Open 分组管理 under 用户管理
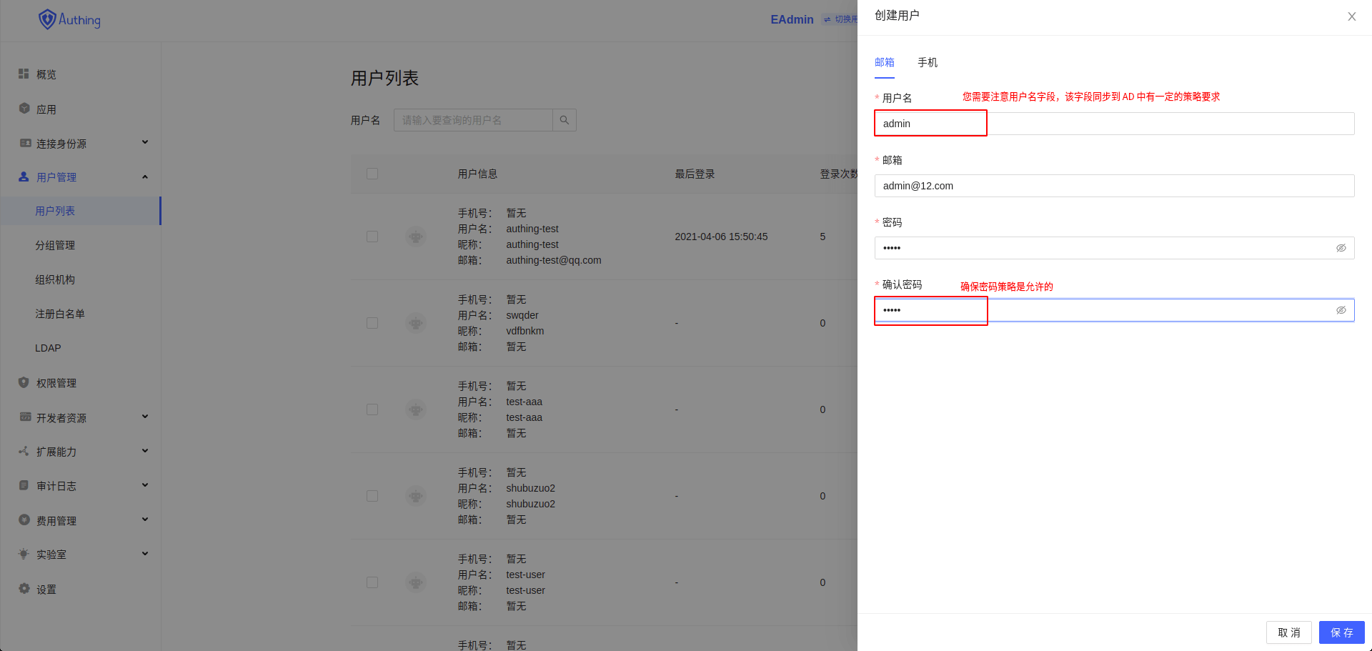Screen dimensions: 1372x651 click(x=55, y=245)
